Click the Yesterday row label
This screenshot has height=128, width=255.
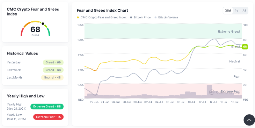pos(14,62)
